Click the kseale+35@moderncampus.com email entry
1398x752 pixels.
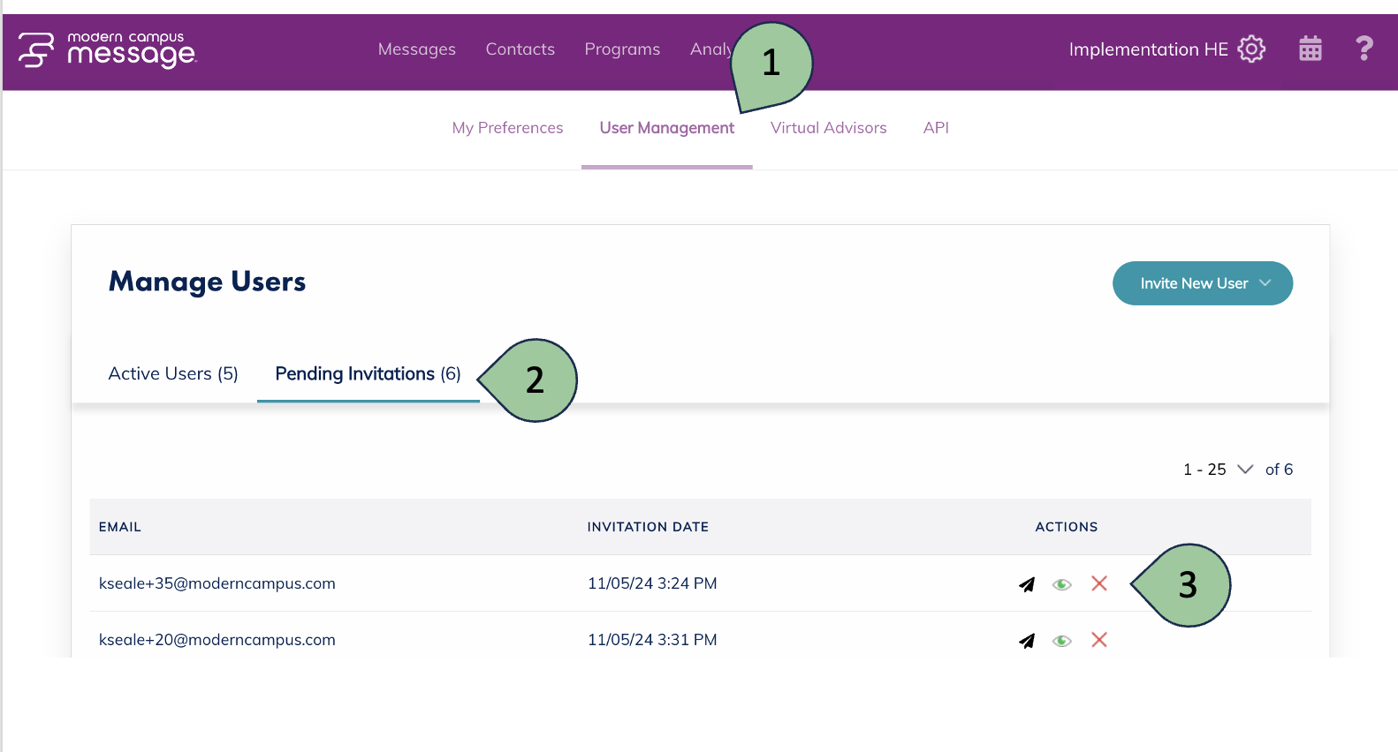(217, 583)
